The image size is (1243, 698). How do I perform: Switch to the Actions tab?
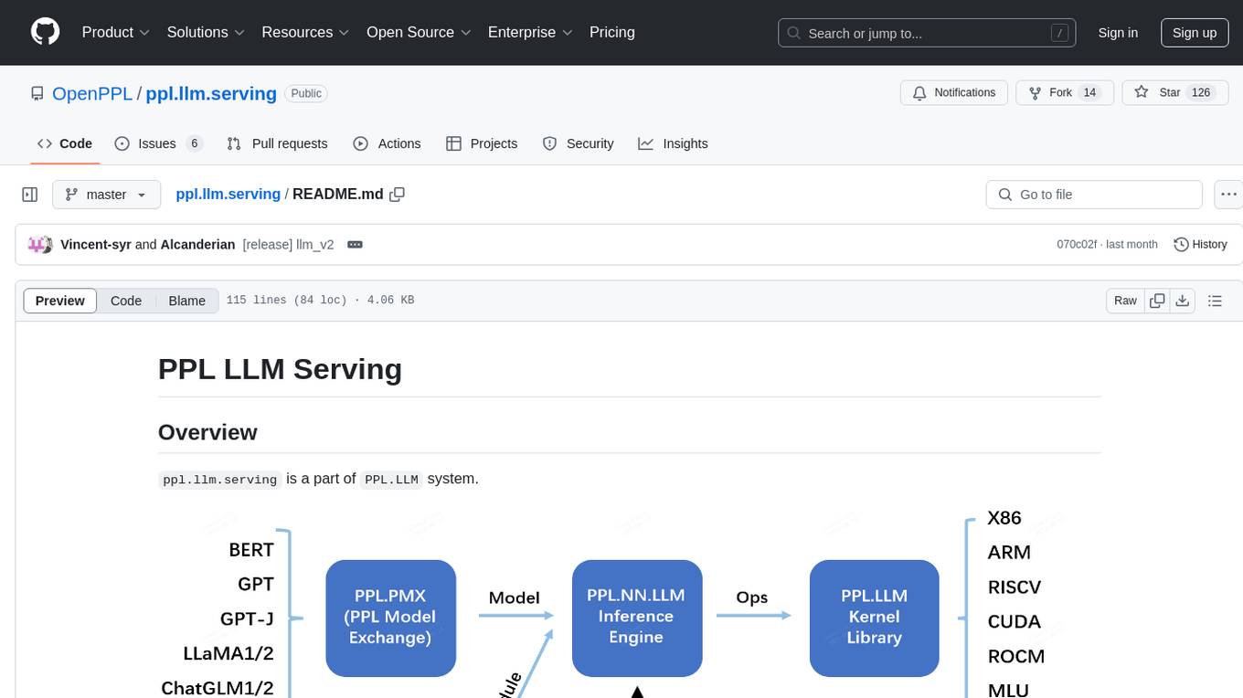[387, 143]
